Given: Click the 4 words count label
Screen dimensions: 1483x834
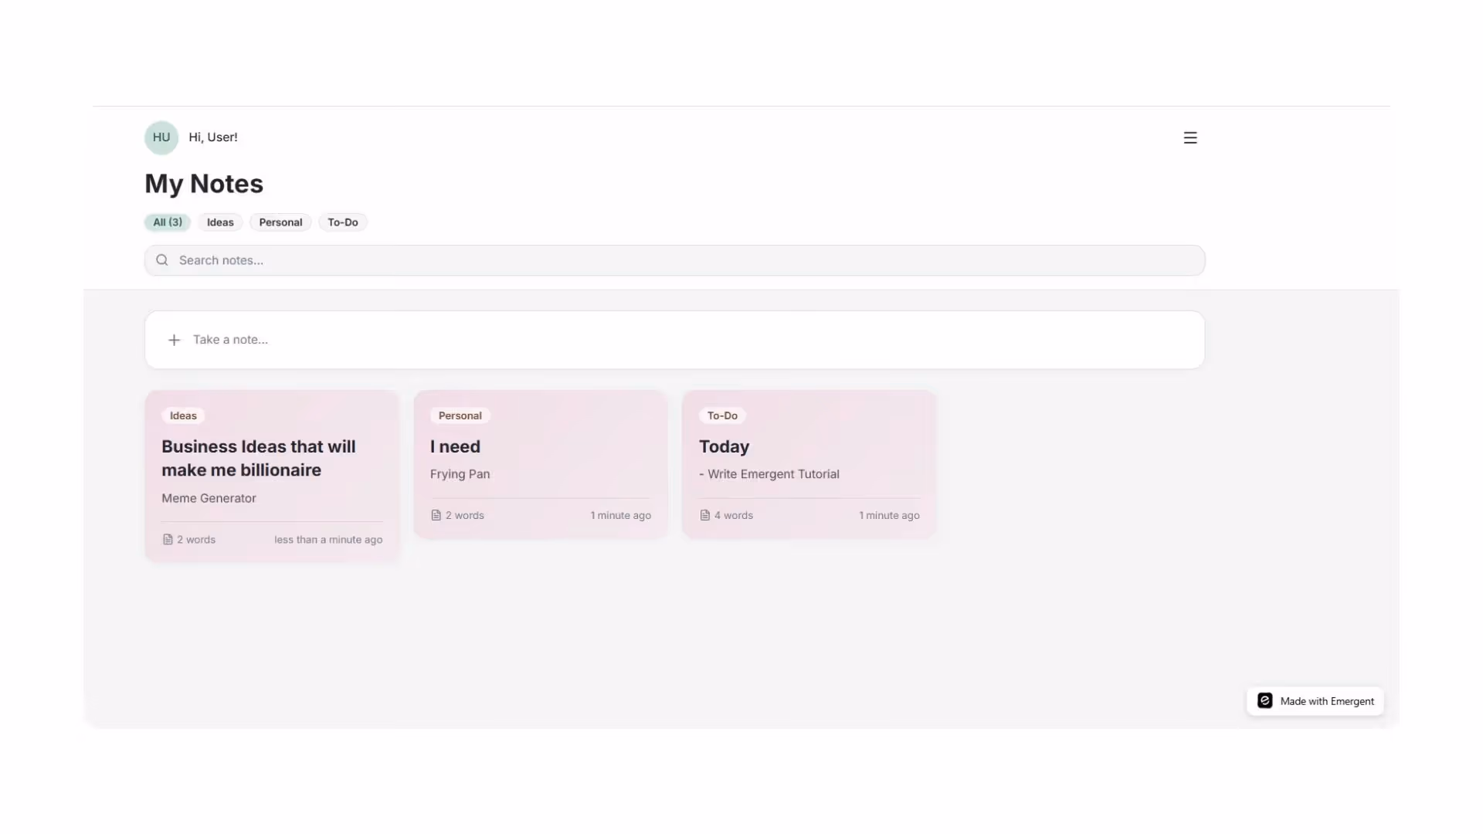Looking at the screenshot, I should point(733,515).
